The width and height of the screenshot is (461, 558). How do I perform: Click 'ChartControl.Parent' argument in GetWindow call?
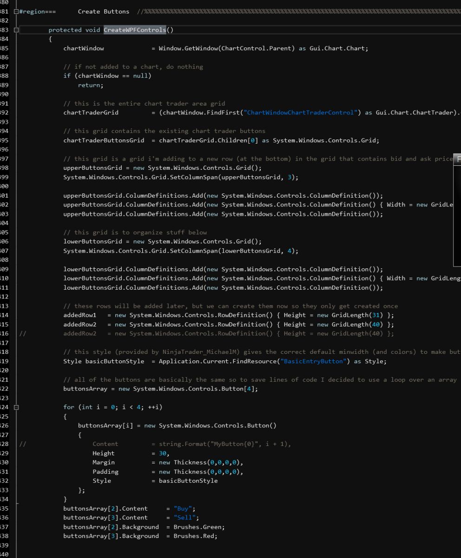click(257, 48)
